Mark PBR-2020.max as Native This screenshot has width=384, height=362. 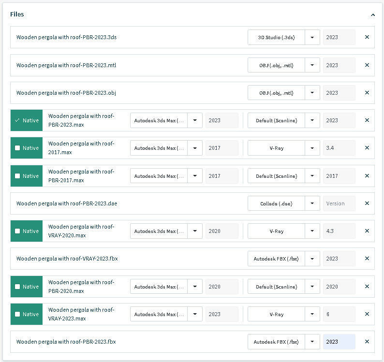[x=17, y=287]
